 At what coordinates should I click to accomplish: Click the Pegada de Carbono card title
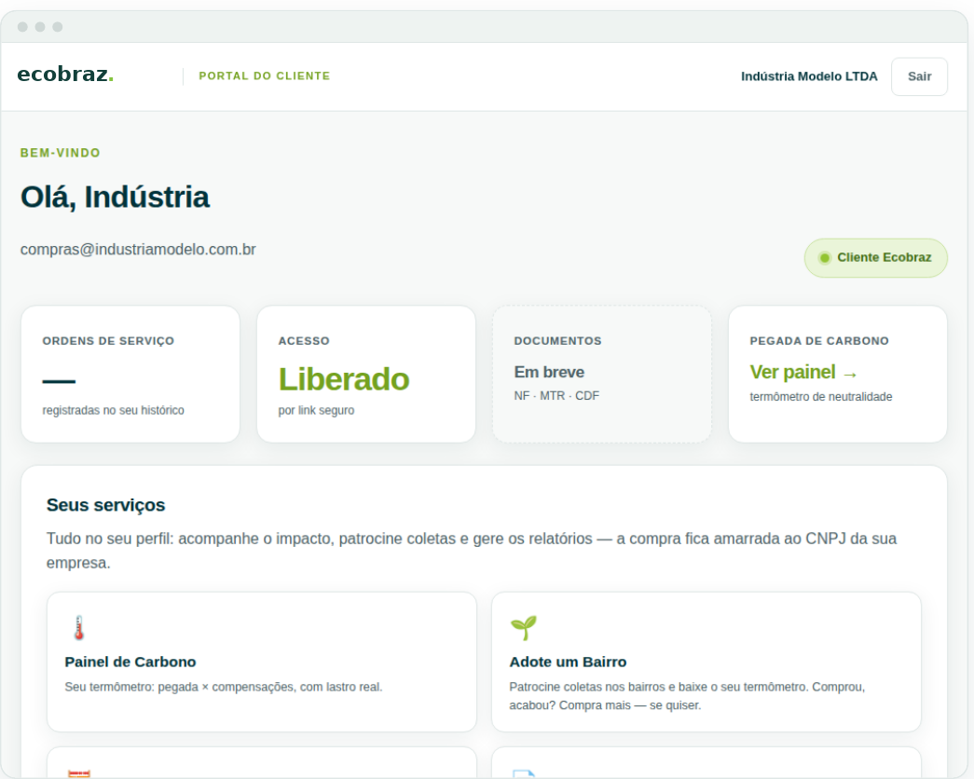819,341
